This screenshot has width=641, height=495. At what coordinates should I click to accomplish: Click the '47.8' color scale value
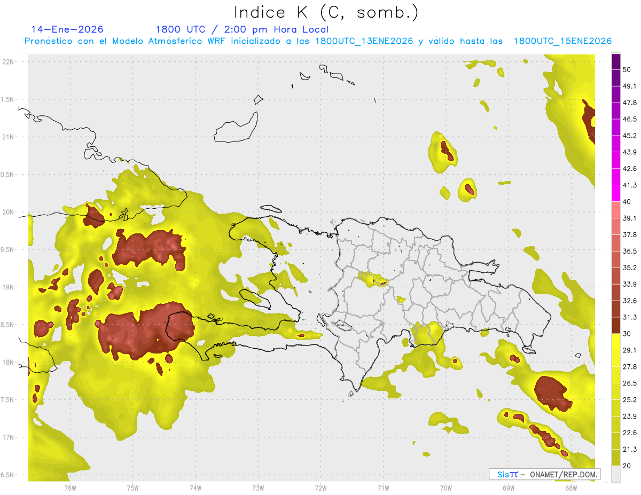[x=630, y=103]
